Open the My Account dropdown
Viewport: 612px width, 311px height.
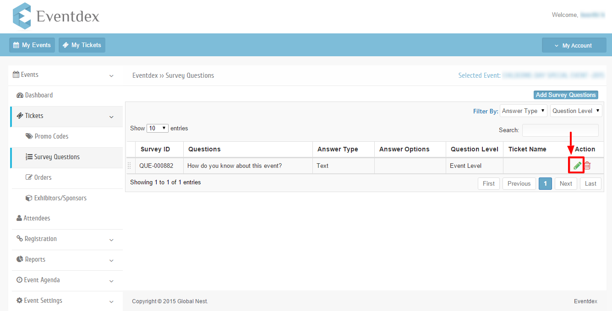(574, 45)
